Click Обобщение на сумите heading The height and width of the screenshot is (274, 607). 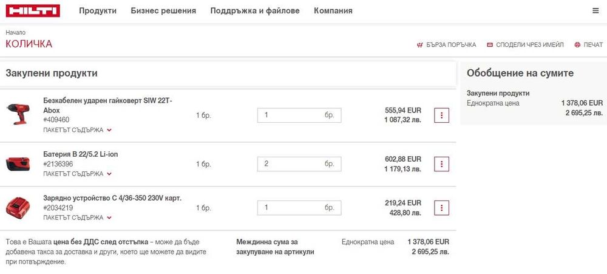520,74
